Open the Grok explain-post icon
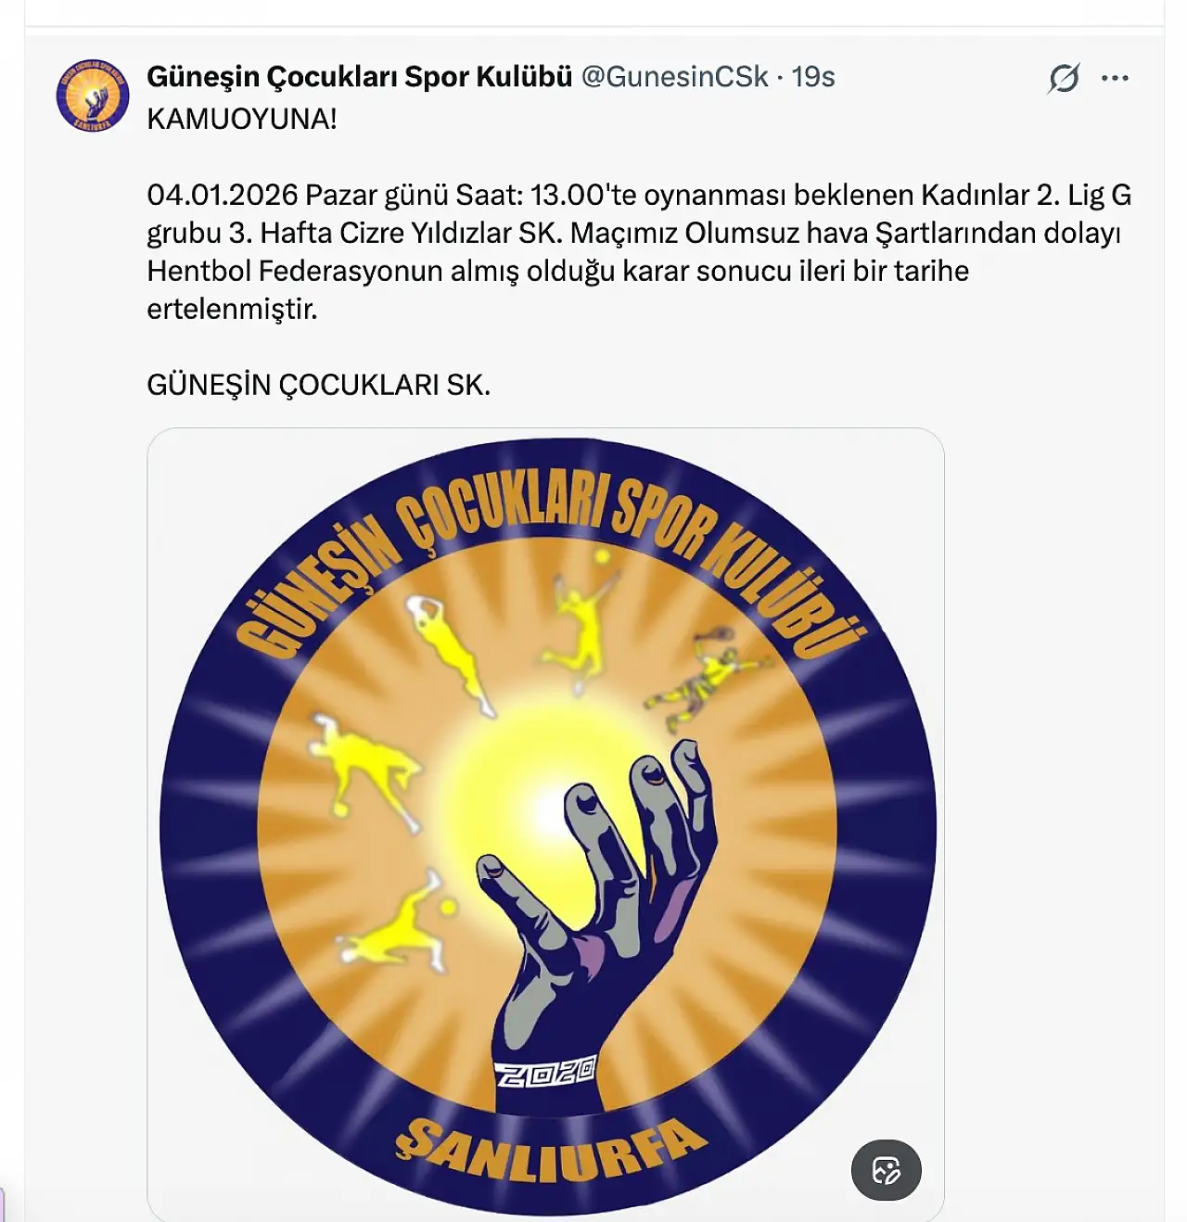Image resolution: width=1187 pixels, height=1222 pixels. point(1064,78)
